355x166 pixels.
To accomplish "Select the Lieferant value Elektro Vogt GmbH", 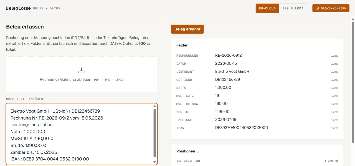I will click(x=232, y=71).
